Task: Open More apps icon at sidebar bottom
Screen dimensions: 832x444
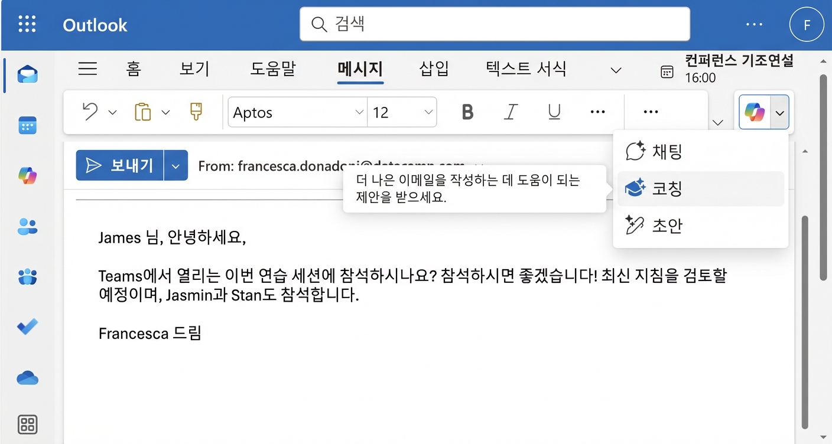Action: pyautogui.click(x=27, y=424)
